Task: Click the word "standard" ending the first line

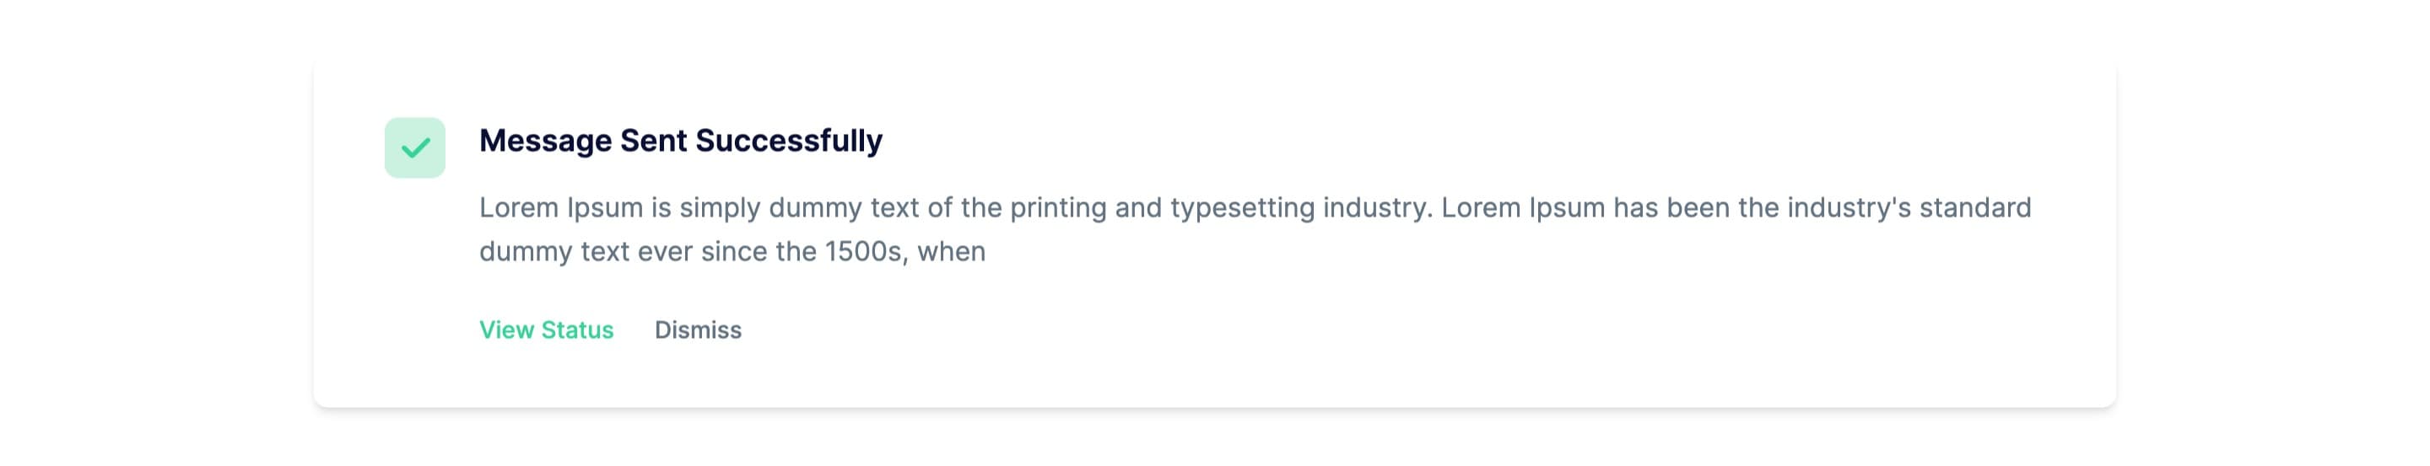Action: tap(1974, 207)
